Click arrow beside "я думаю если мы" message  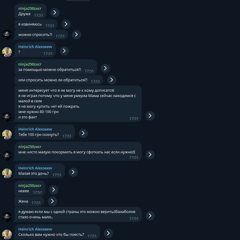coord(150,216)
